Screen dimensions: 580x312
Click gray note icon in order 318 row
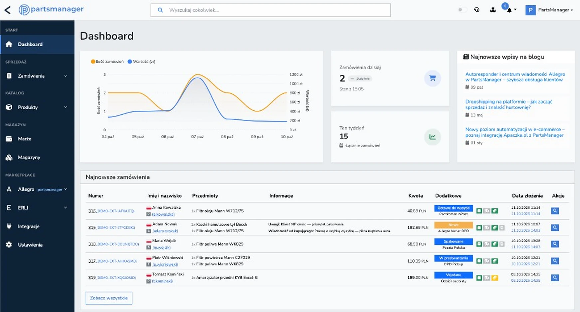point(502,244)
